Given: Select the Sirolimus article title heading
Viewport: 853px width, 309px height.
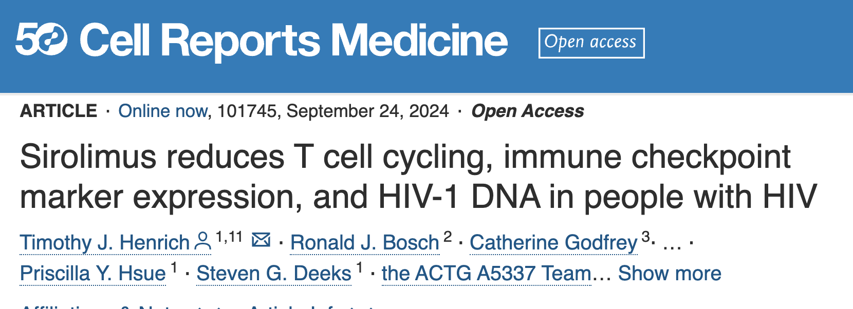Looking at the screenshot, I should (418, 177).
